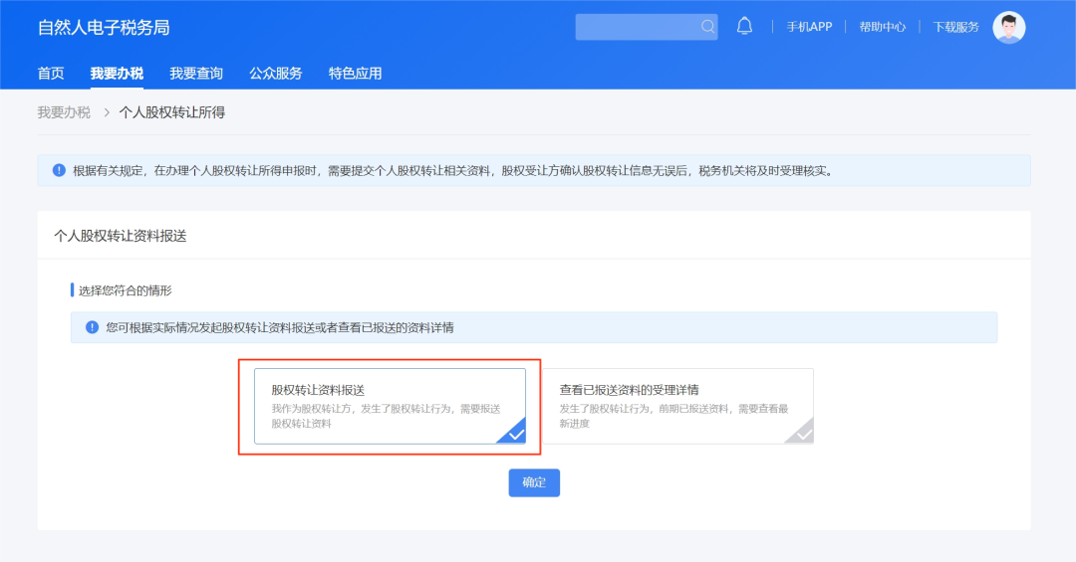Open the 我要查询 navigation tab

coord(196,74)
